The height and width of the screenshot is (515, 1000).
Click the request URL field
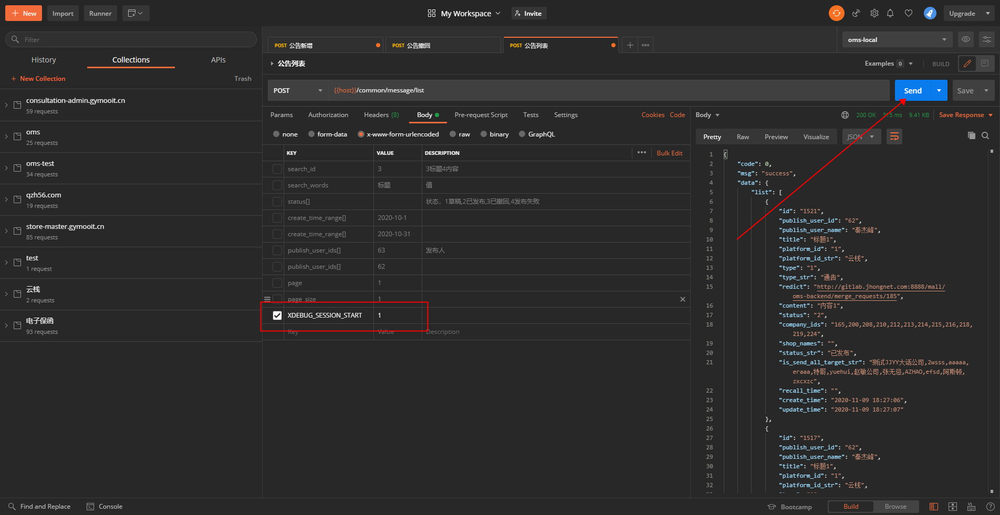[609, 90]
